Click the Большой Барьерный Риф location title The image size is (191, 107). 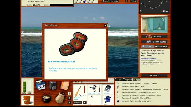click(153, 53)
